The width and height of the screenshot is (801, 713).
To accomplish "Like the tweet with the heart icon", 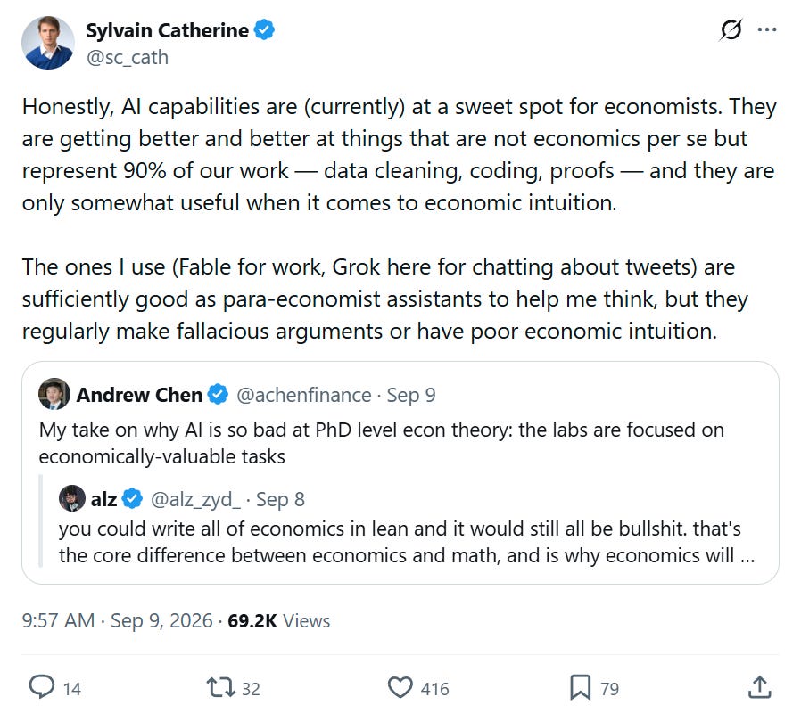I will click(400, 687).
